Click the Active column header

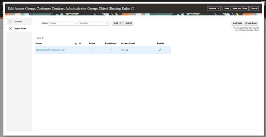92,44
